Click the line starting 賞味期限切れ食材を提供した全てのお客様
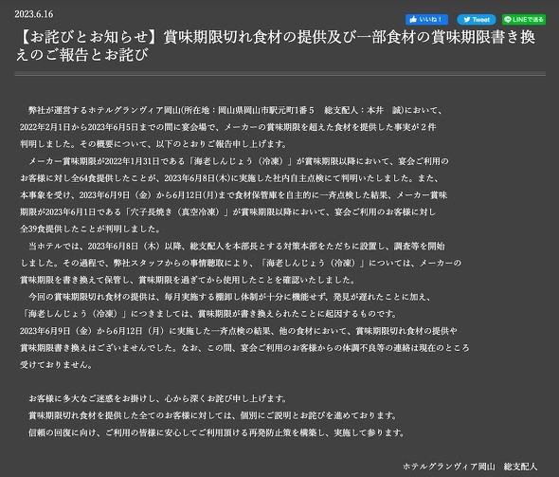 coord(213,415)
